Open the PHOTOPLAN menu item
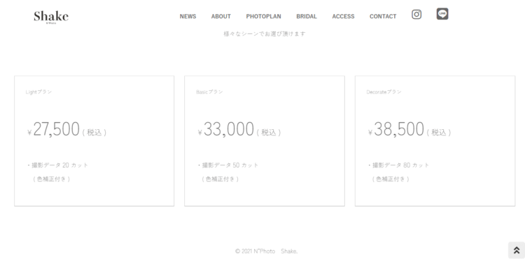The image size is (525, 259). click(263, 16)
